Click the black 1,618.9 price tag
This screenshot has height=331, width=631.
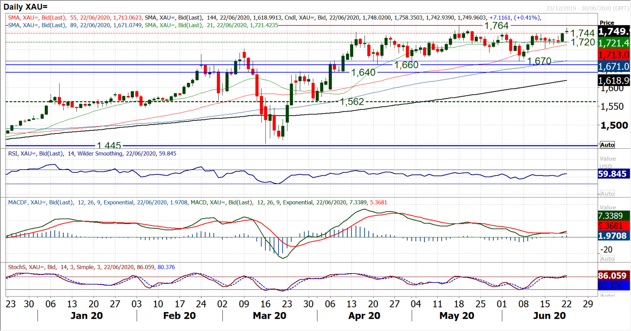pyautogui.click(x=614, y=80)
